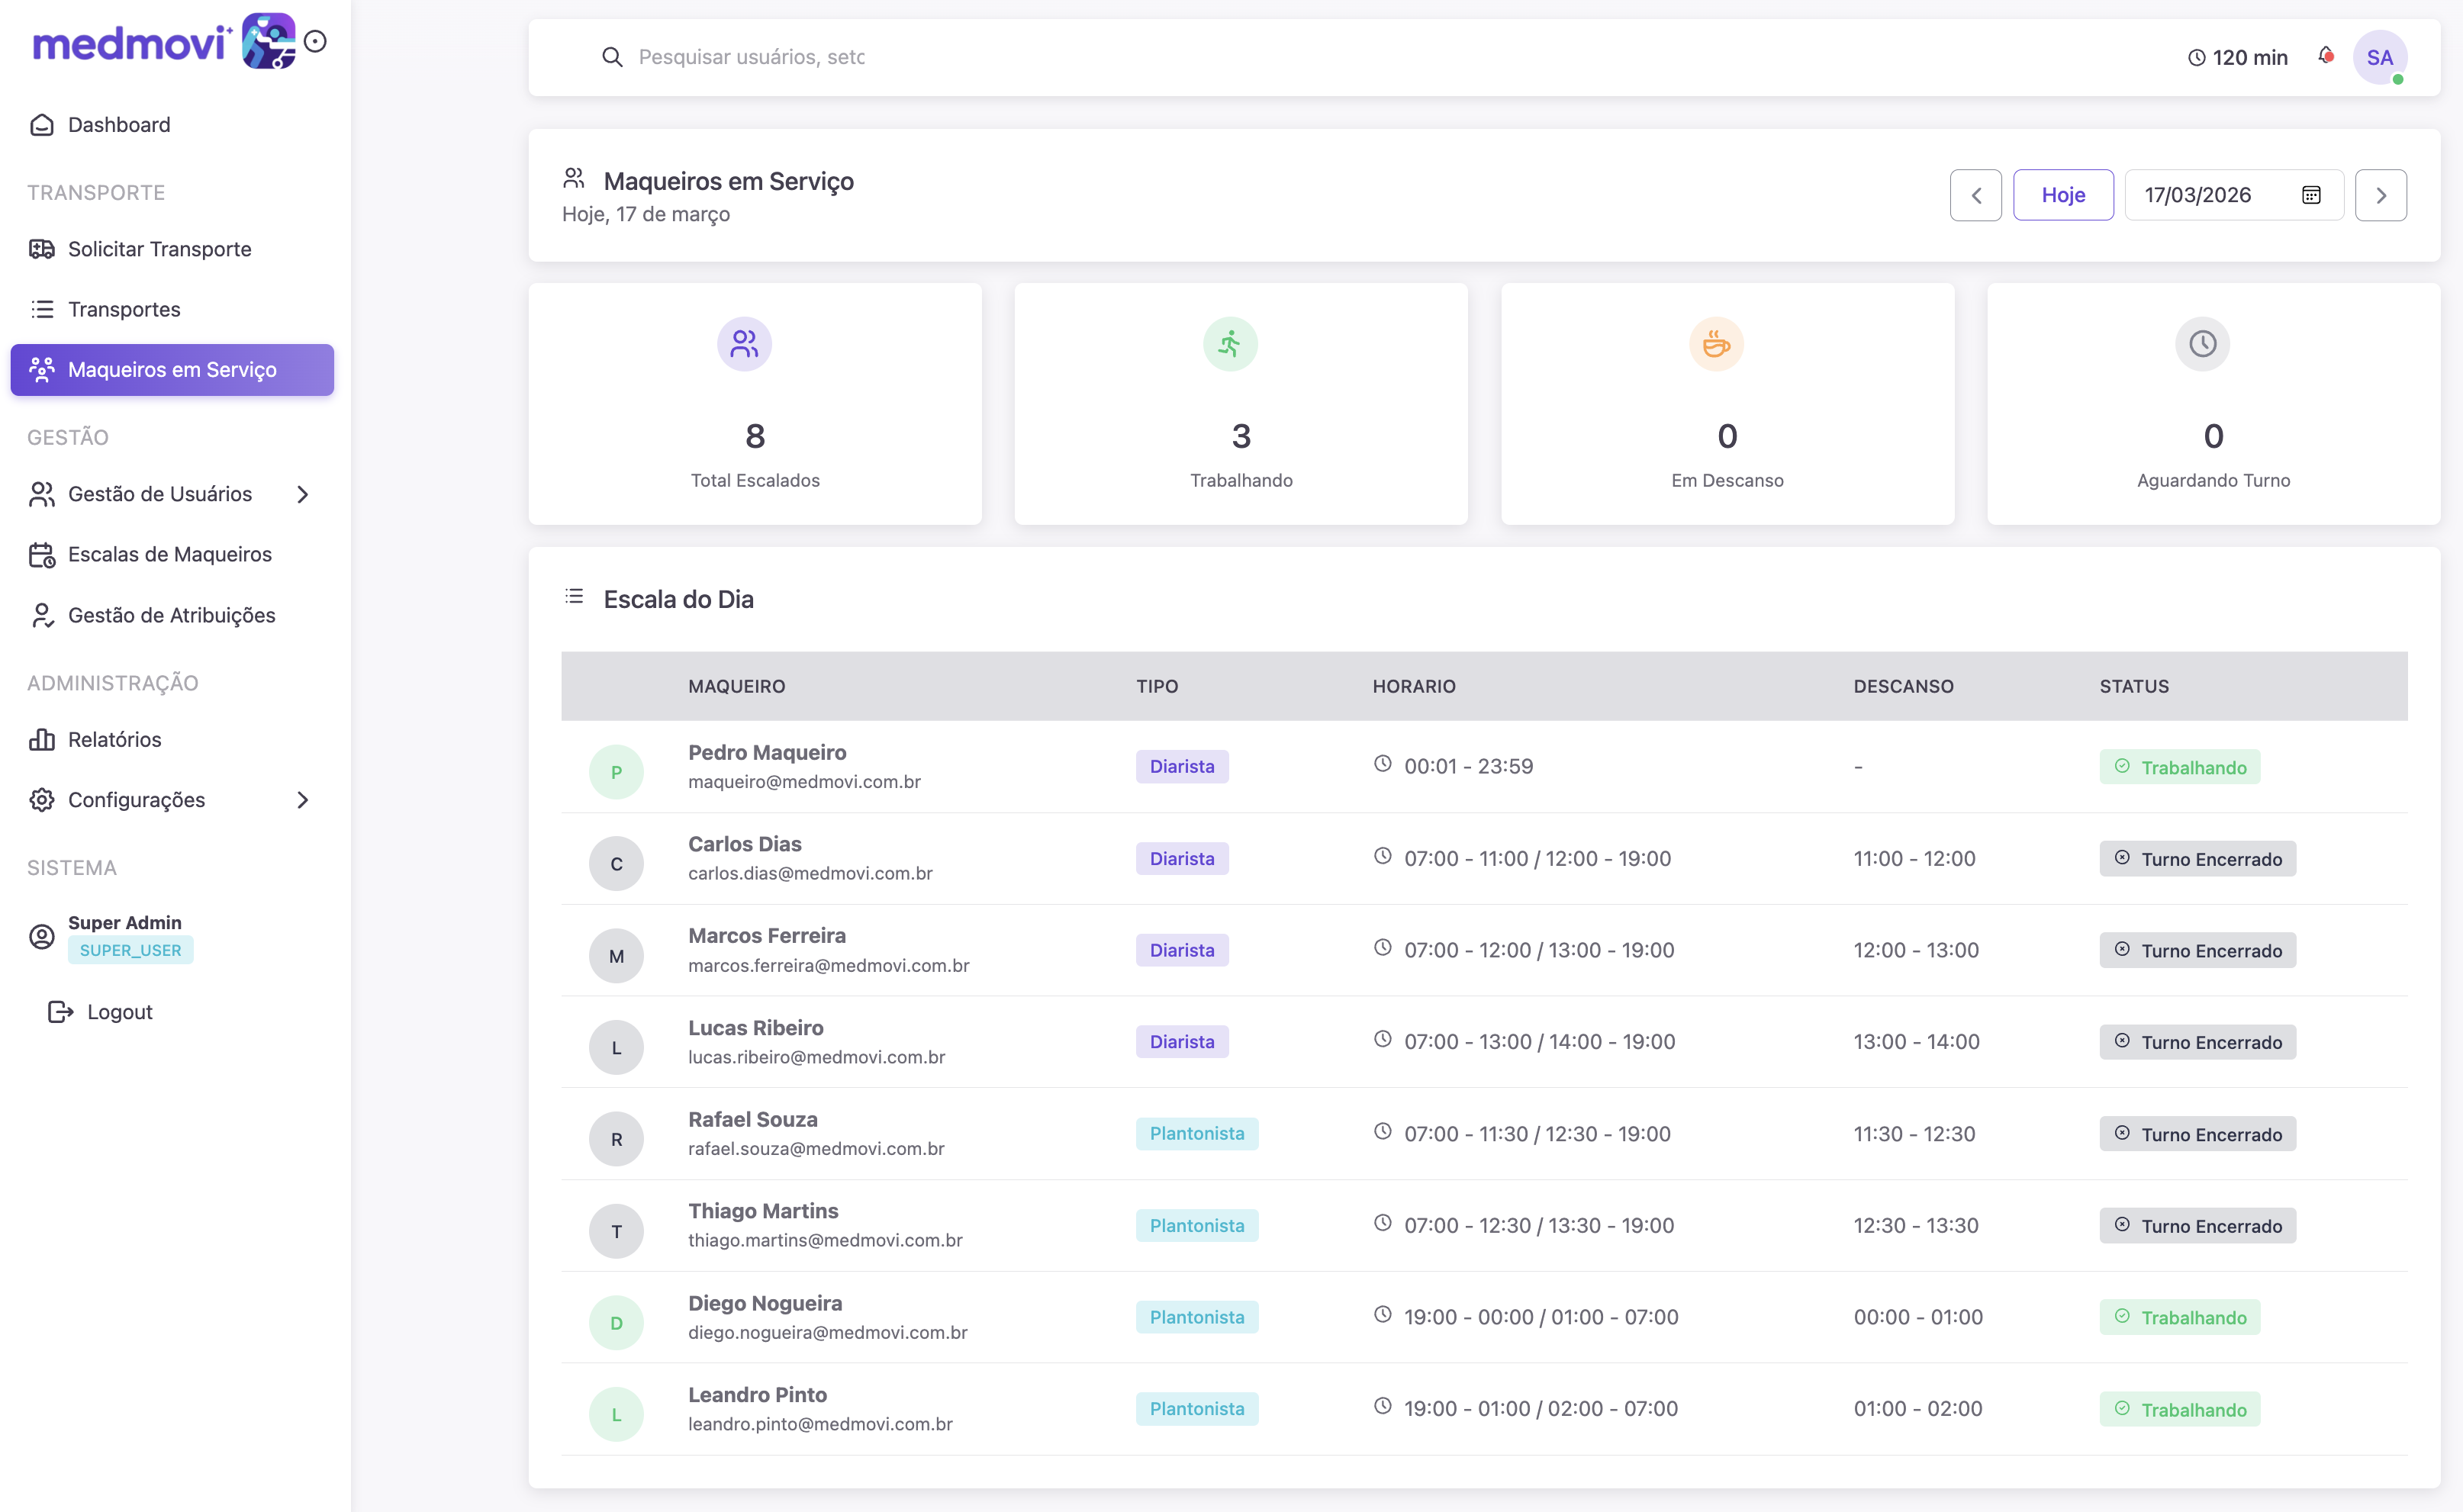The width and height of the screenshot is (2463, 1512).
Task: Expand the Gestão de Usuários submenu
Action: point(303,494)
